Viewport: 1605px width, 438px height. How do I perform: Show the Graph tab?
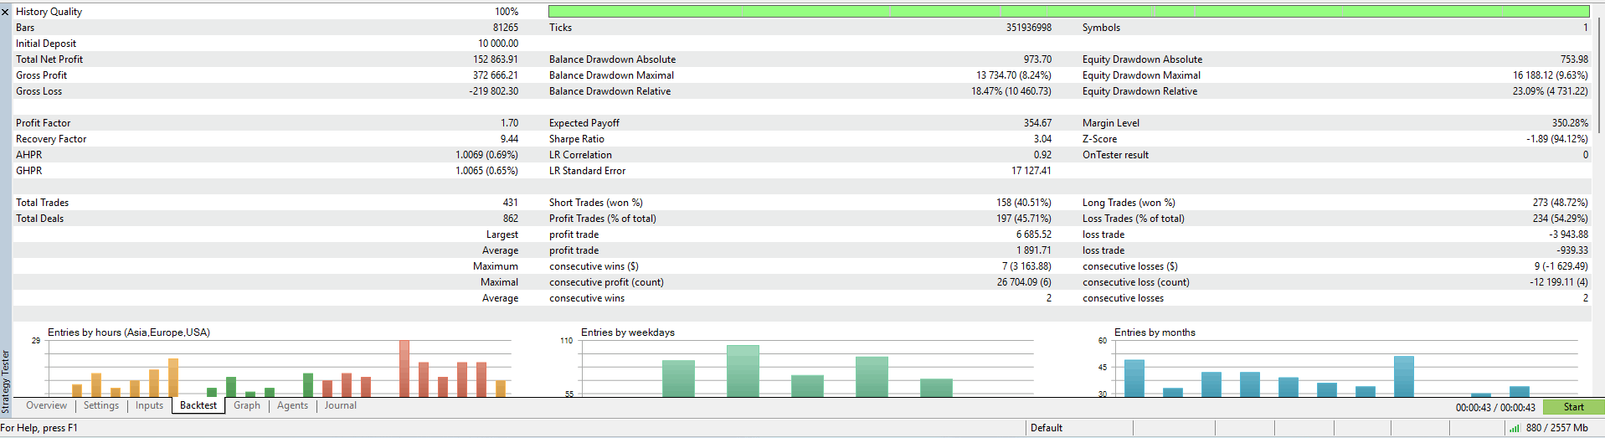[247, 405]
